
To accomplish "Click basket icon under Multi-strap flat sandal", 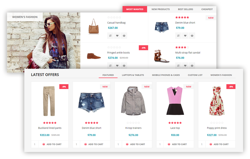I will 192,66.
